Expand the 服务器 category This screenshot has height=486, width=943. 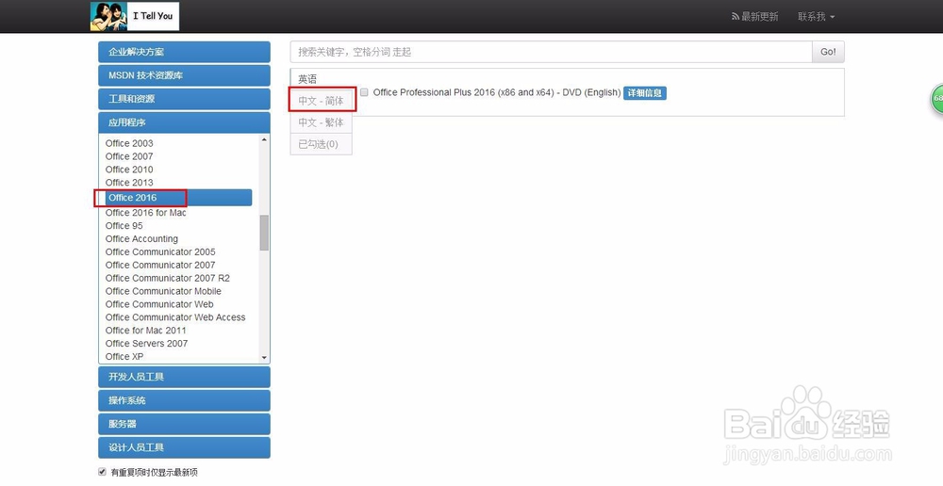point(184,424)
